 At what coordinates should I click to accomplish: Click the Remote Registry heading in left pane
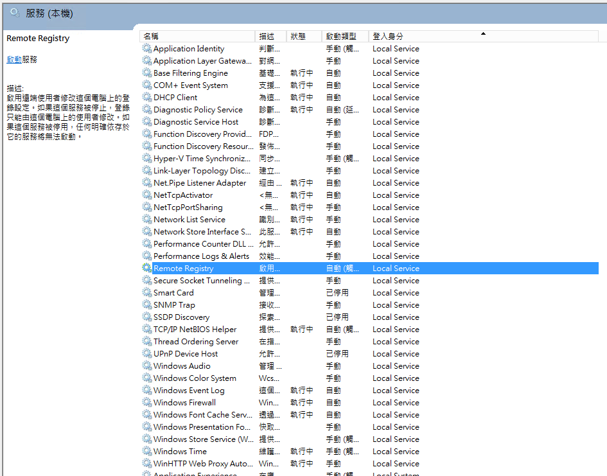click(38, 39)
